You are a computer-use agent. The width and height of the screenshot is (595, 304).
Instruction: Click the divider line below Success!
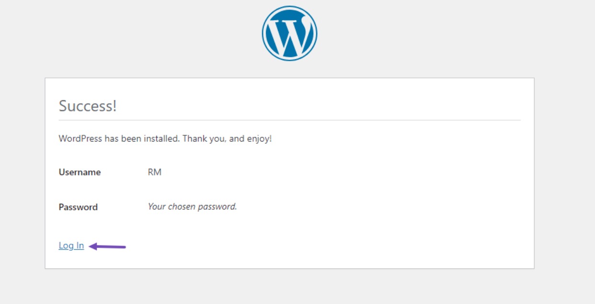pos(289,120)
